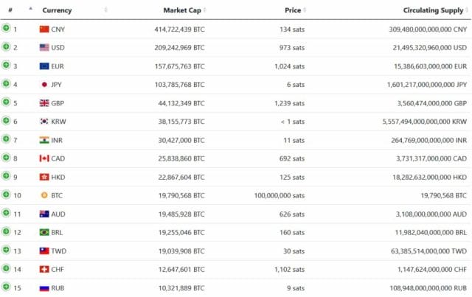
Task: Click the South Korea flag icon
Action: (44, 122)
